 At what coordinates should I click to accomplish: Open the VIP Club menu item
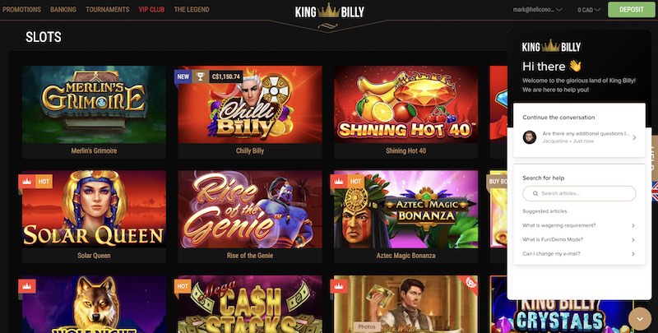click(151, 9)
